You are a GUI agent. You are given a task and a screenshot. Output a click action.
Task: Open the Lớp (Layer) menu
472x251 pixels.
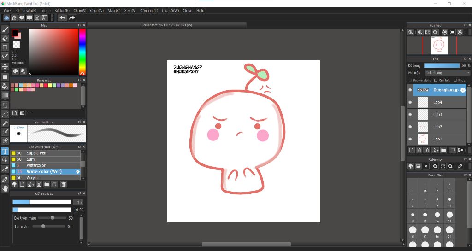pos(46,11)
